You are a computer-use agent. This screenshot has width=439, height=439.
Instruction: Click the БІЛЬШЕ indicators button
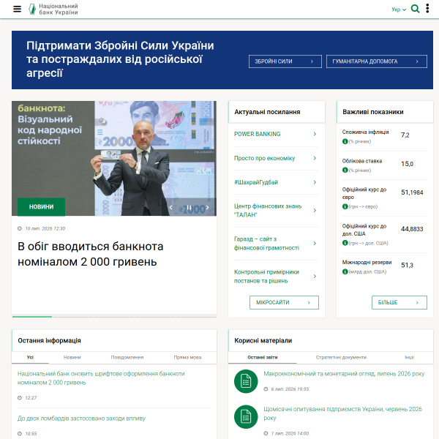coord(399,302)
